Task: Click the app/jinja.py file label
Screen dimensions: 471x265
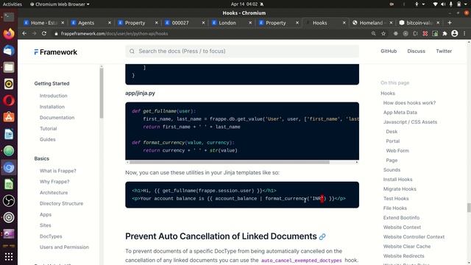Action: (x=140, y=93)
